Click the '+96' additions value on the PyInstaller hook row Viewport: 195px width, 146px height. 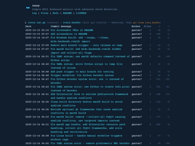158,94
